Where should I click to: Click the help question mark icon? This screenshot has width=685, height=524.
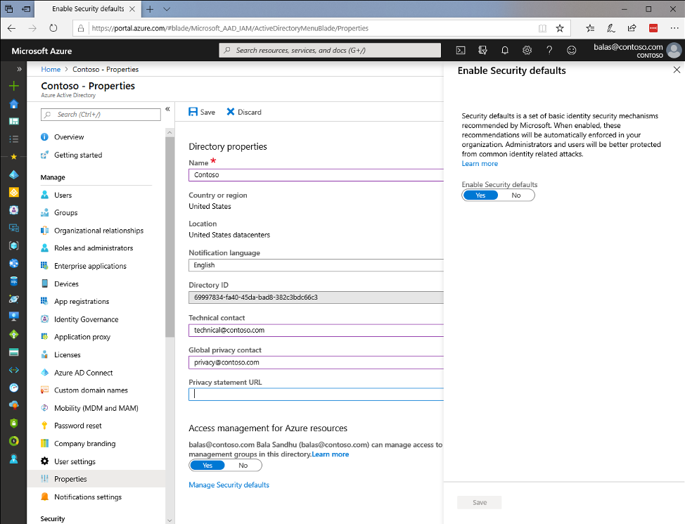pyautogui.click(x=549, y=51)
